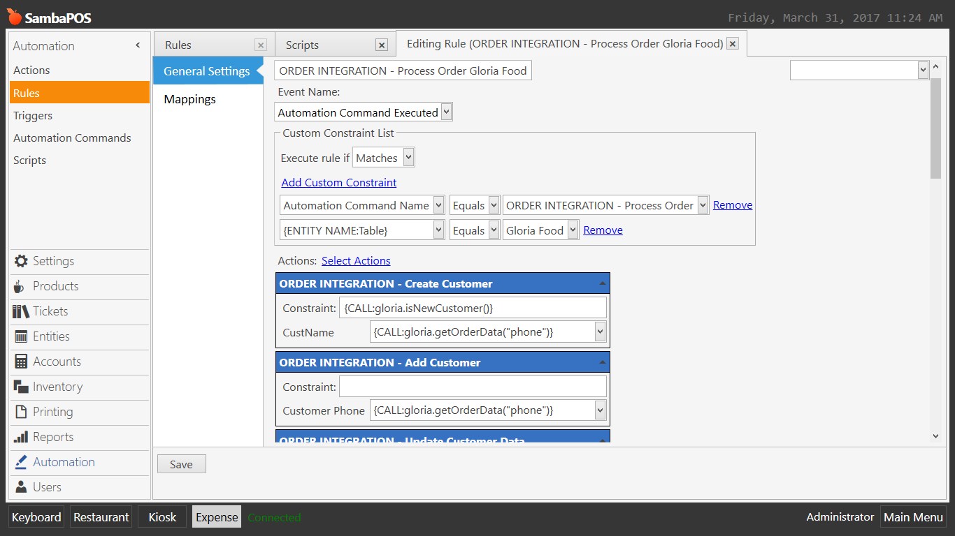
Task: Open the Entities module
Action: [x=51, y=337]
